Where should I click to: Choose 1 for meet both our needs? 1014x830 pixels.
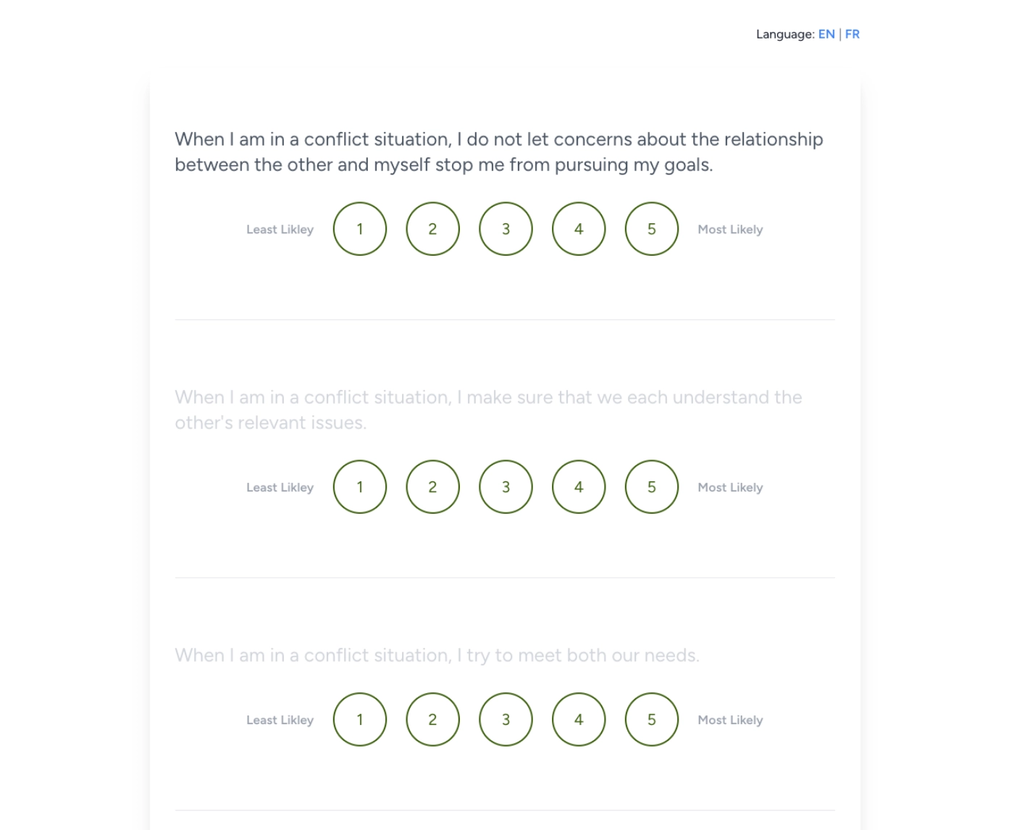(360, 720)
